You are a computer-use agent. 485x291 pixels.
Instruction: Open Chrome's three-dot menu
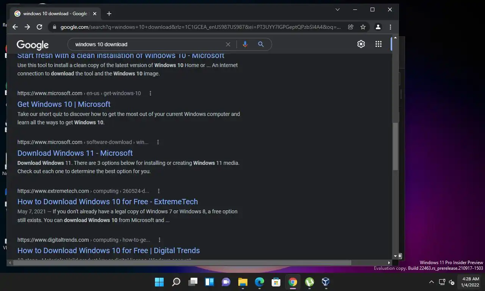click(x=390, y=27)
